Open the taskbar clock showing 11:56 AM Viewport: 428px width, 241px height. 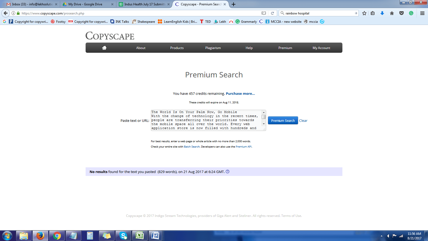point(414,236)
